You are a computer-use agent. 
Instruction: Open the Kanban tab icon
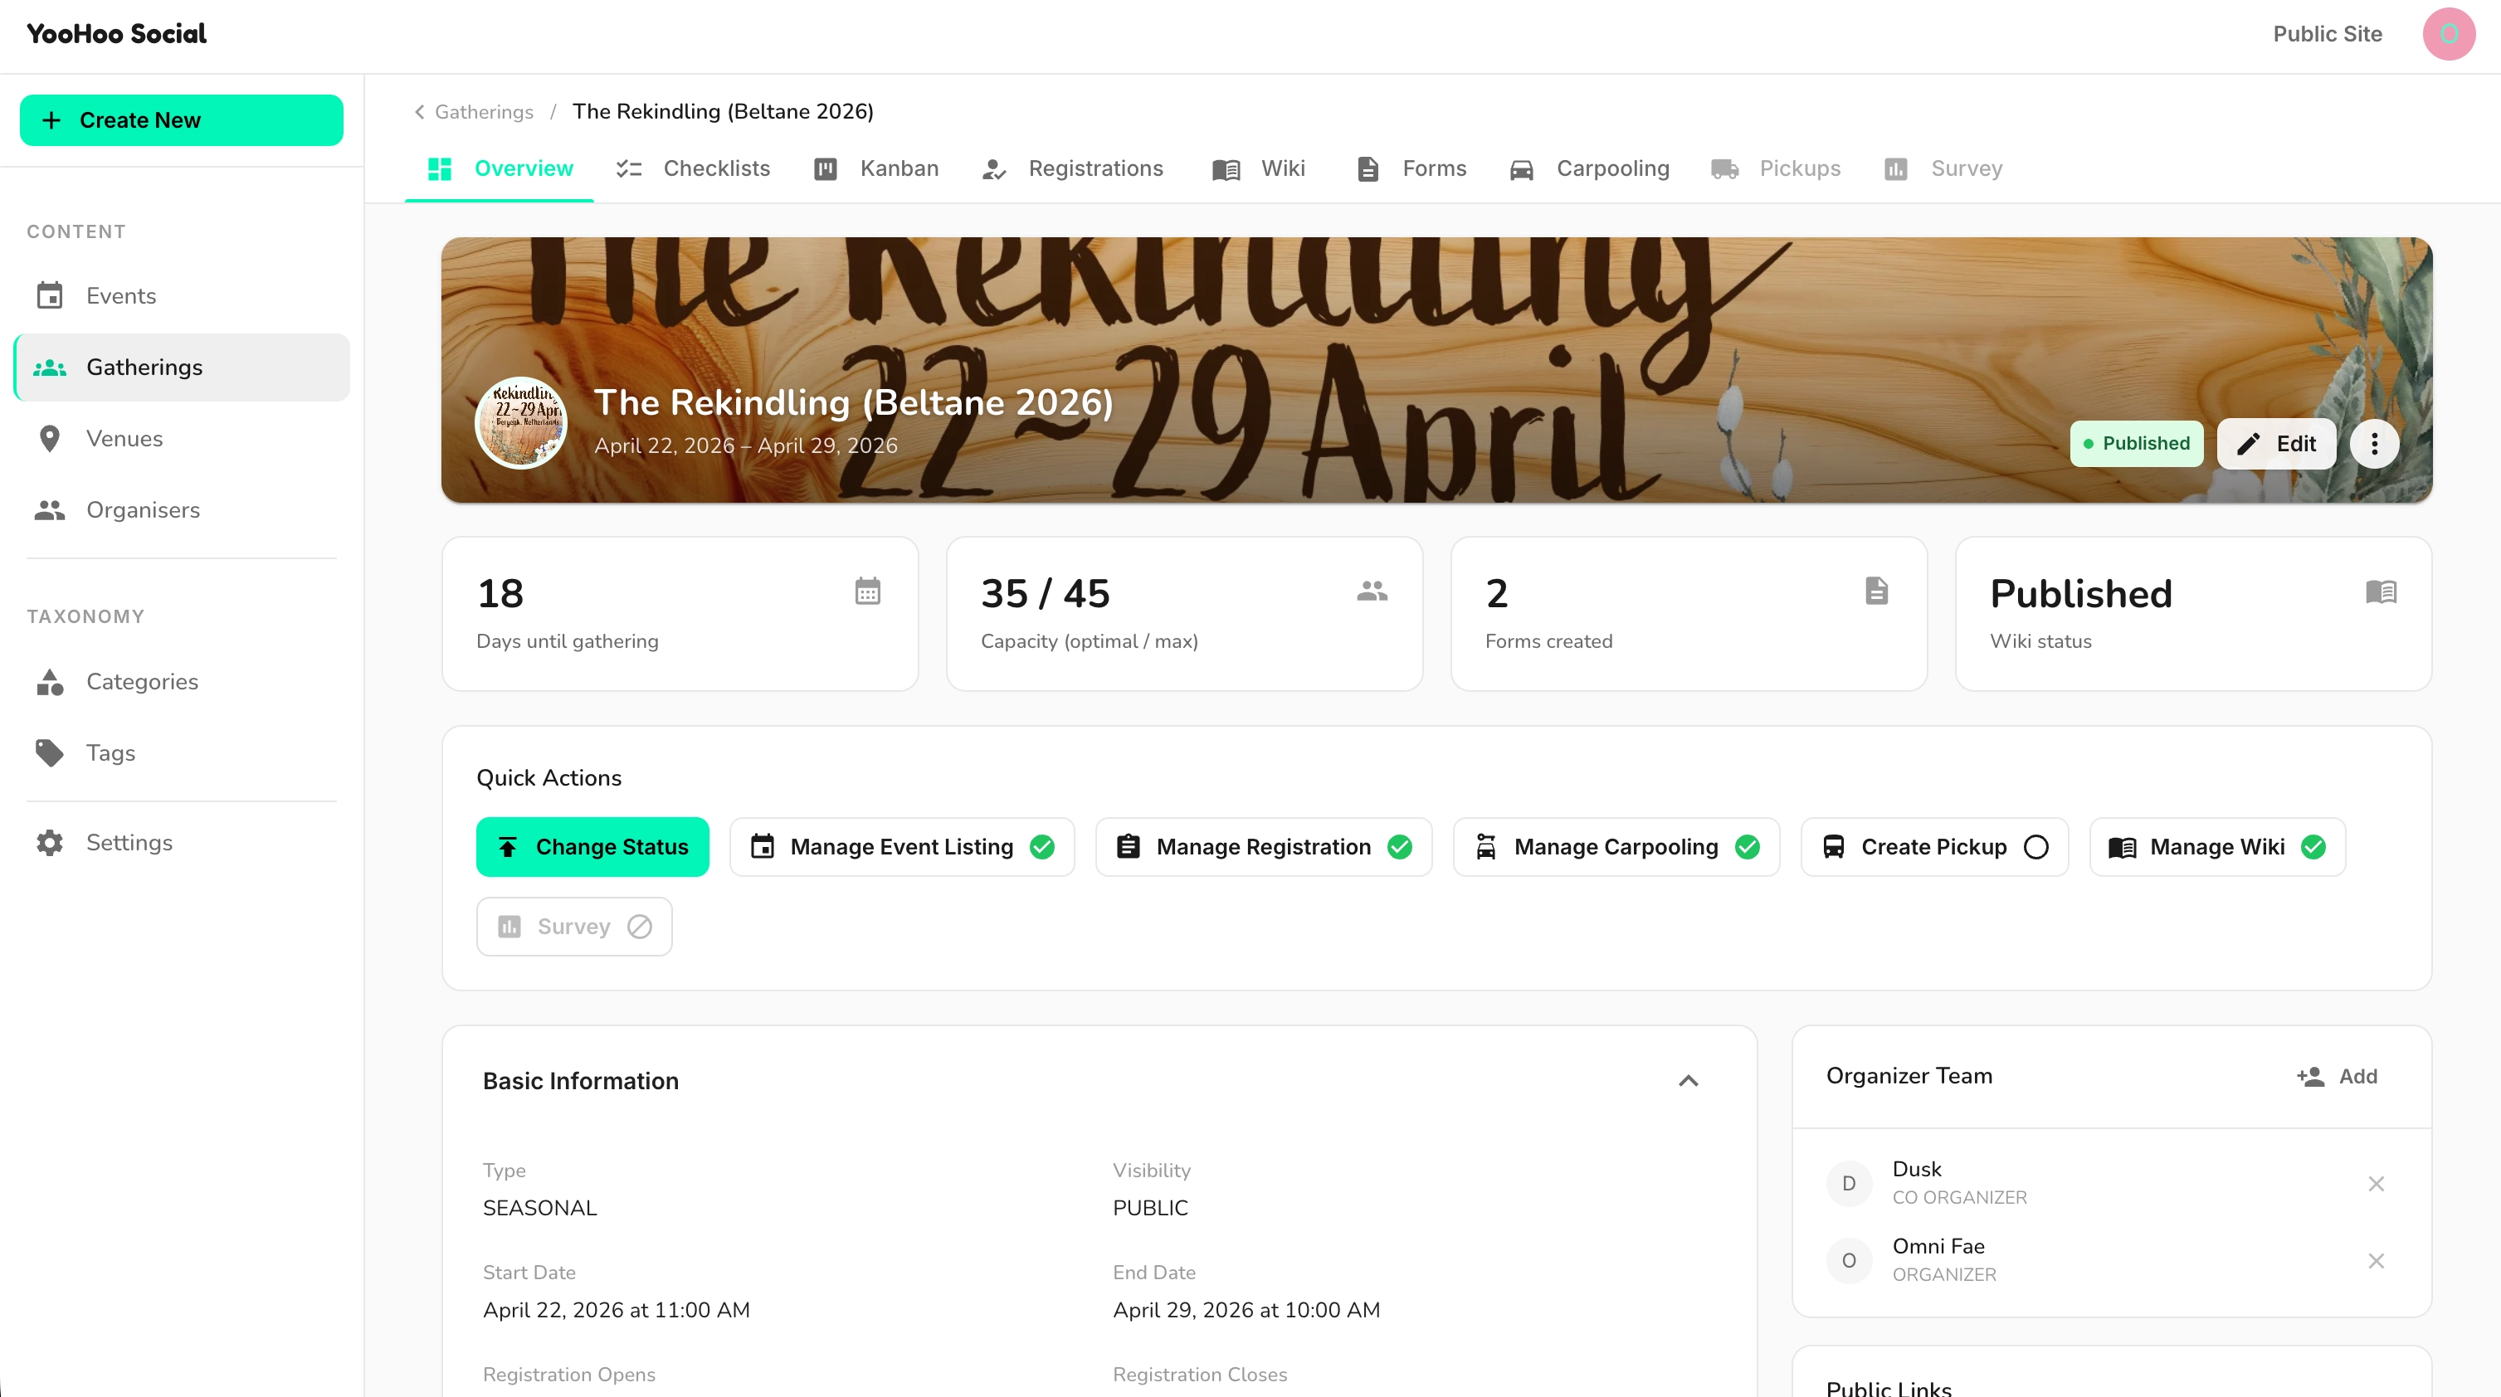tap(826, 168)
